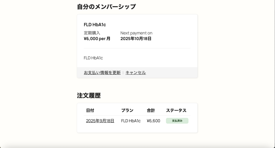Click the ¥6,600 order total

153,121
